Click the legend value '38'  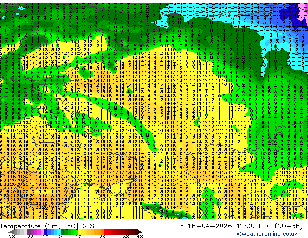click(x=126, y=236)
